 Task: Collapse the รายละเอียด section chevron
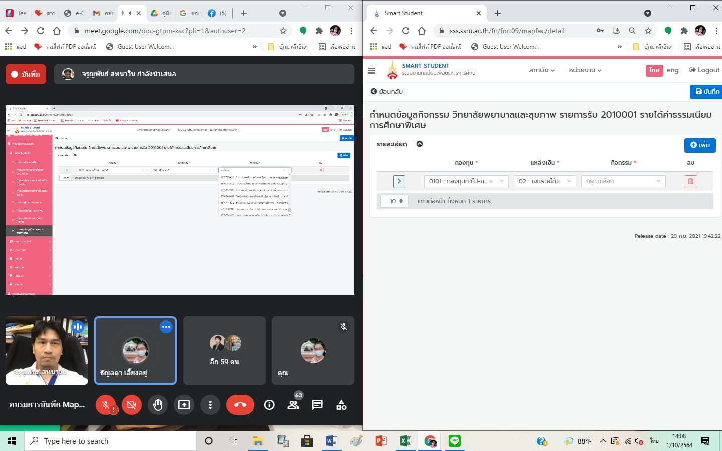[x=420, y=144]
